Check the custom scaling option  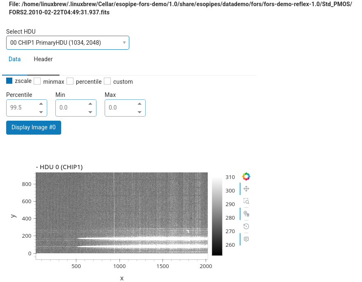108,81
